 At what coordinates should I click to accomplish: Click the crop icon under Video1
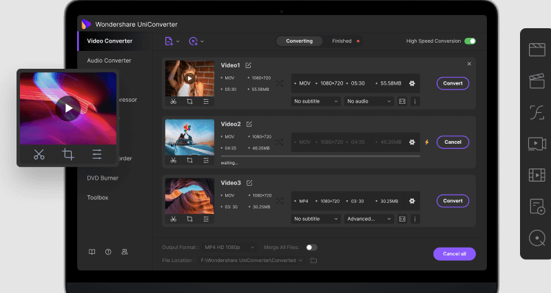(190, 101)
